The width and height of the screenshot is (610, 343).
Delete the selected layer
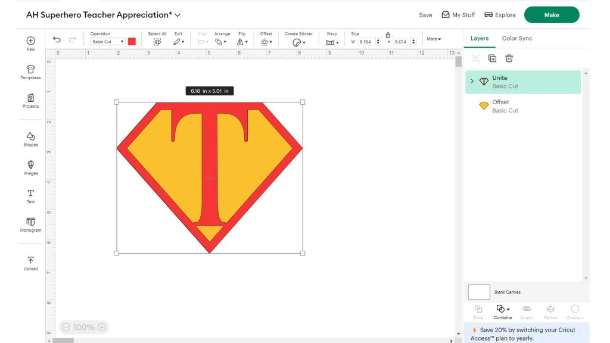pyautogui.click(x=509, y=58)
